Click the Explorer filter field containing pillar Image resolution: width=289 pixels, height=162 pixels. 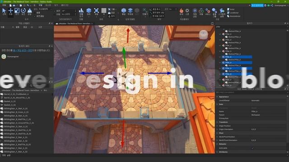[x=252, y=27]
